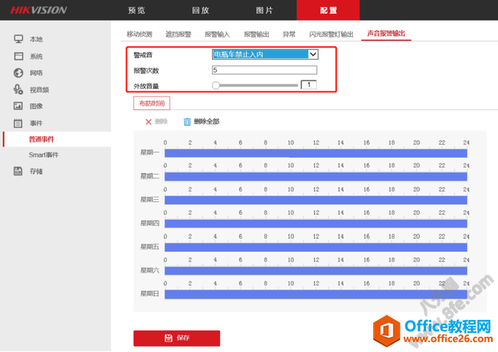This screenshot has width=498, height=352.
Task: Click the 保存 save button
Action: 176,338
